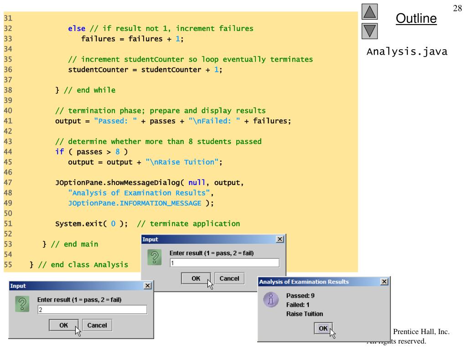
Task: Click question mark icon in dialog with value 1
Action: tap(155, 258)
